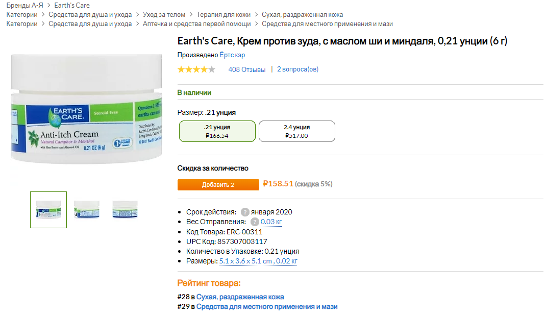Navigate to Уход за телом breadcrumb

164,15
